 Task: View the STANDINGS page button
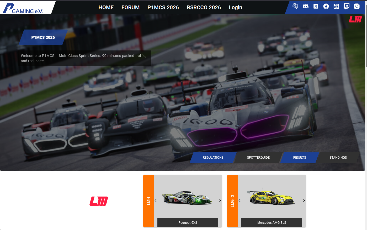tap(338, 158)
